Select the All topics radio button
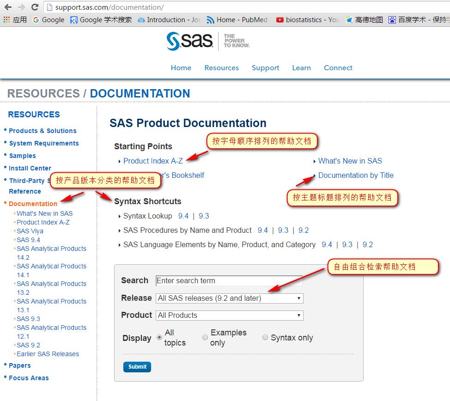Viewport: 450px width, 401px height. pyautogui.click(x=159, y=337)
